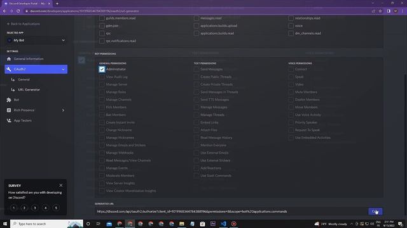Screen dimensions: 407x228
Task: Click the Rich Presence page icon
Action: [9, 110]
